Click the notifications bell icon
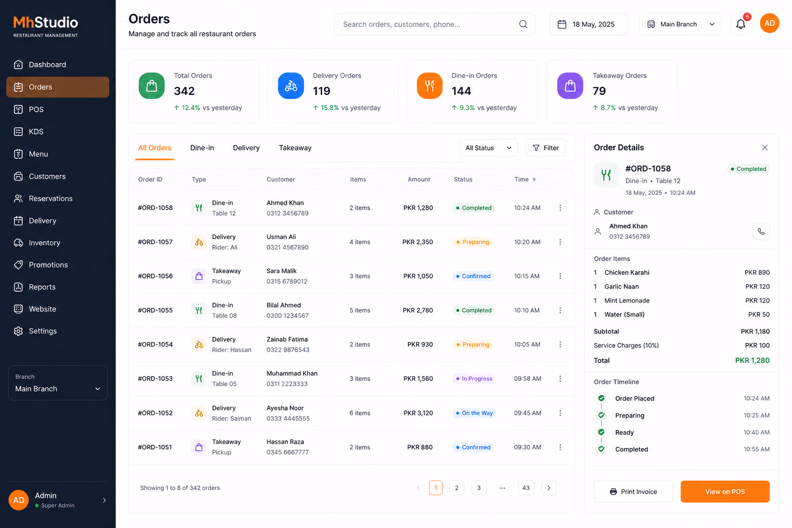Image resolution: width=792 pixels, height=528 pixels. (x=740, y=24)
